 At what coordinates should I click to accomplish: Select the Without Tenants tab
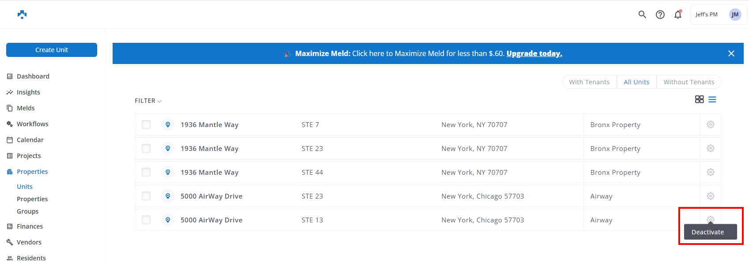(x=688, y=82)
